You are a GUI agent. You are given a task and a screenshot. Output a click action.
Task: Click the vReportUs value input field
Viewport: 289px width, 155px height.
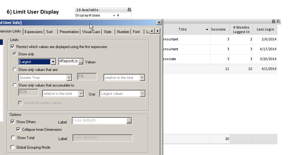tap(68, 61)
